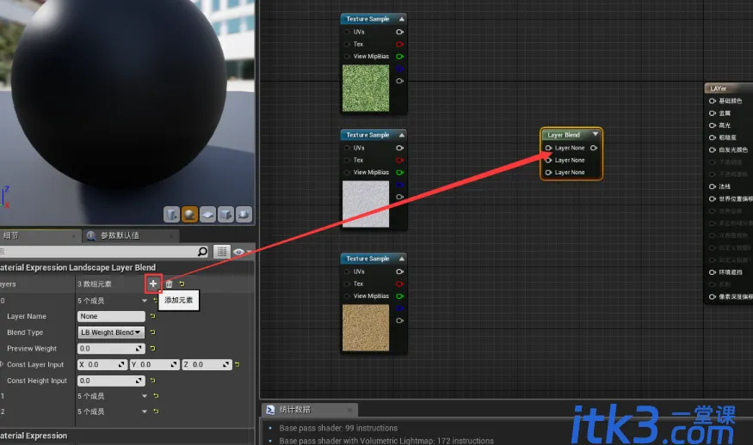The height and width of the screenshot is (445, 753).
Task: Click the Z value of Const Layer Input
Action: 207,364
